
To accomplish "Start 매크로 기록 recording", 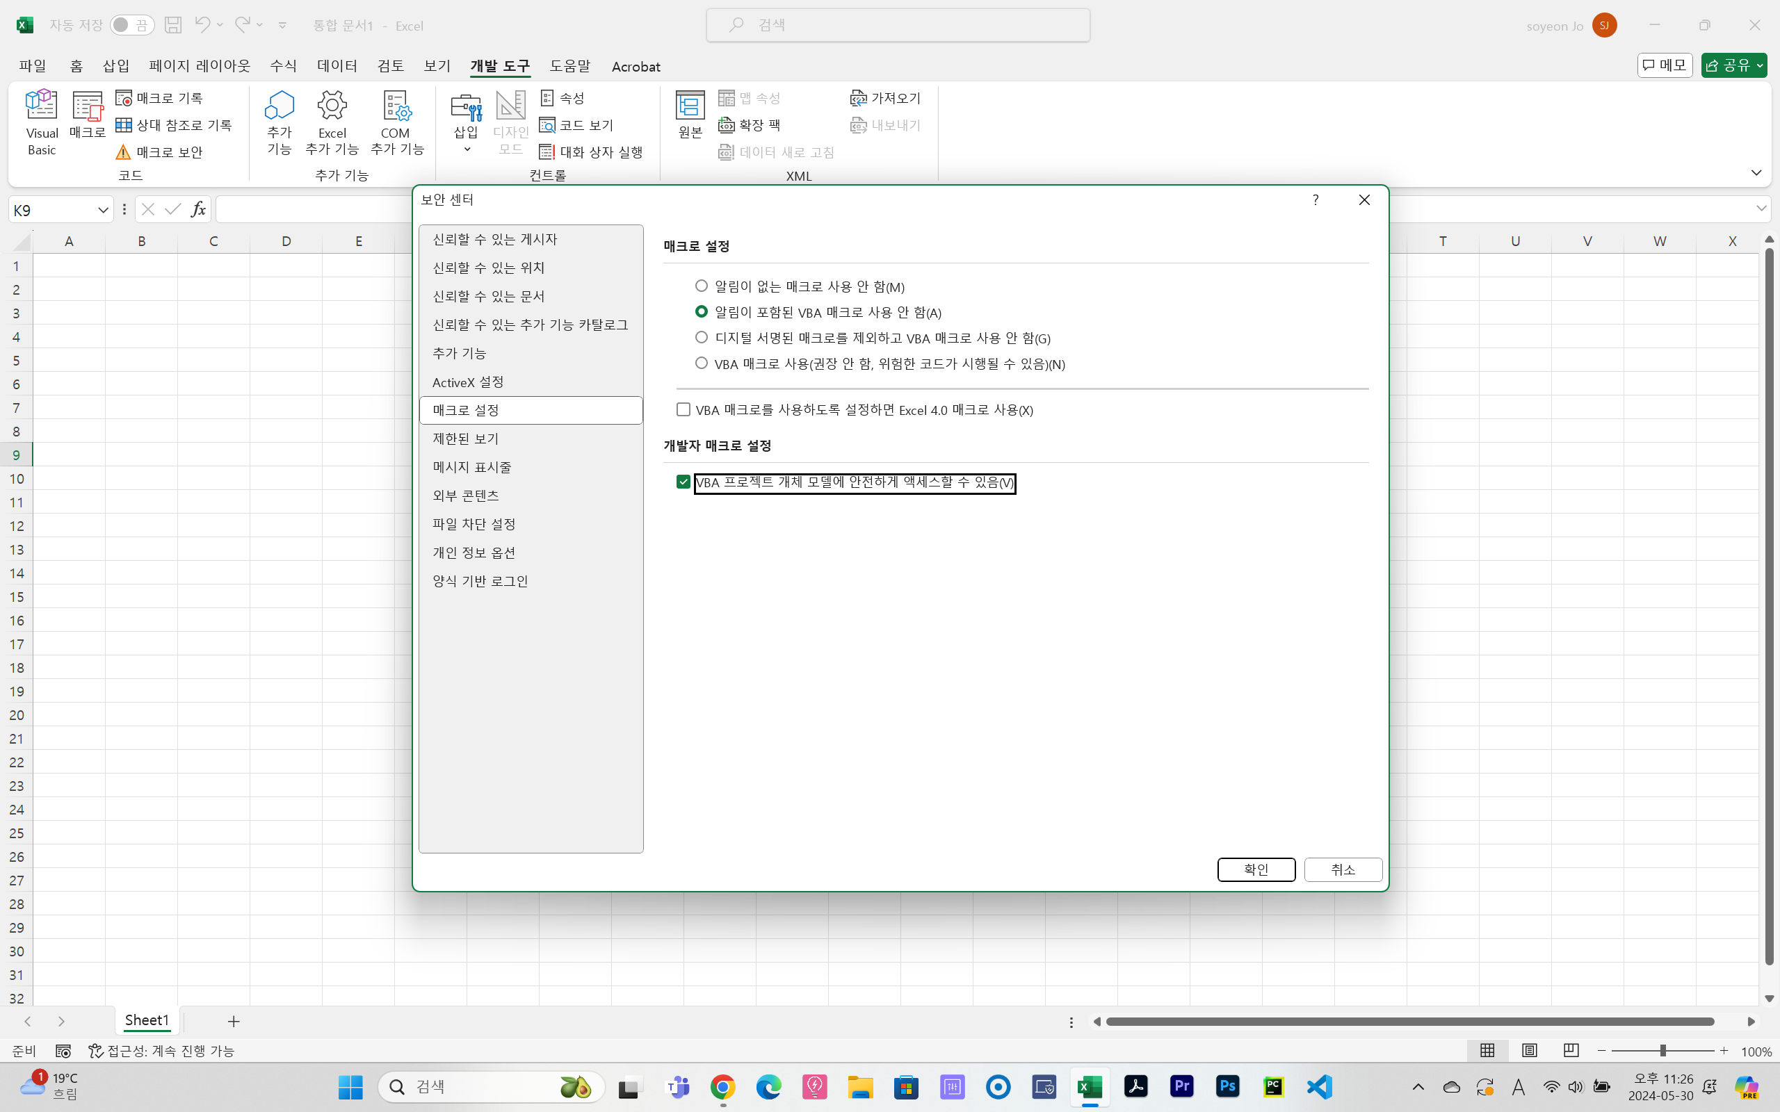I will 160,98.
